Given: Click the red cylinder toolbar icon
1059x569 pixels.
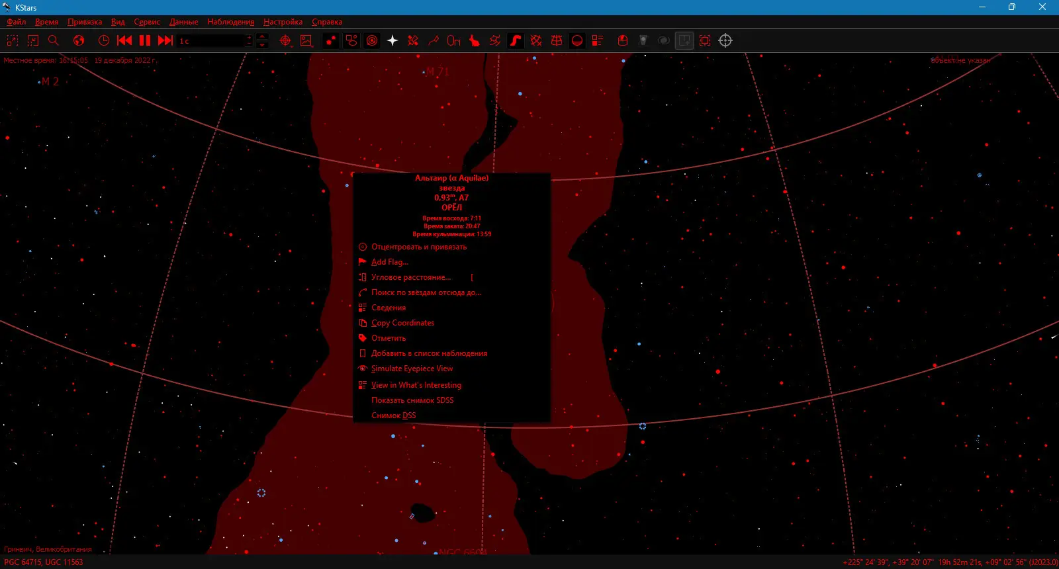Looking at the screenshot, I should (623, 40).
